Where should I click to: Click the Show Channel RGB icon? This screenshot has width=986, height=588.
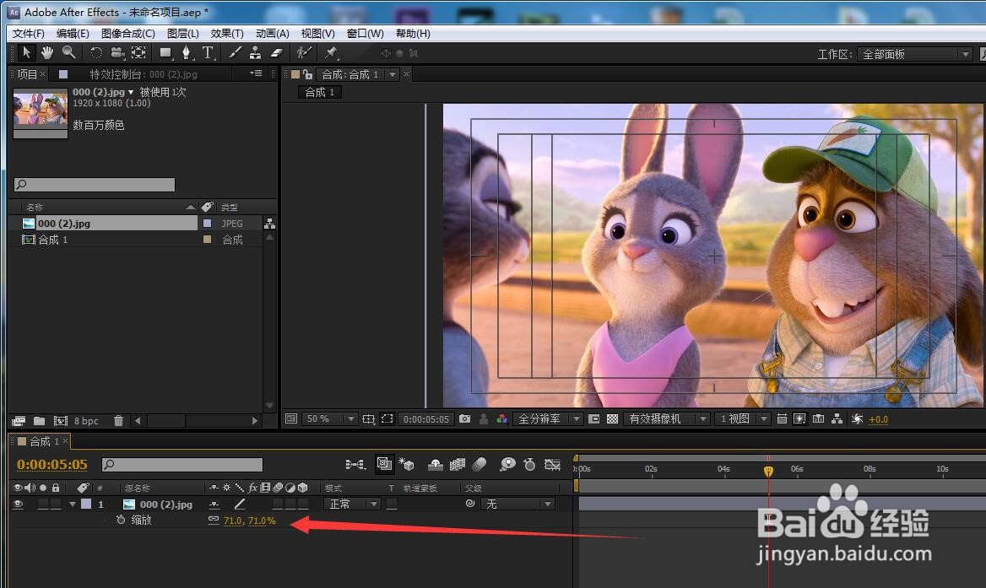[x=501, y=419]
